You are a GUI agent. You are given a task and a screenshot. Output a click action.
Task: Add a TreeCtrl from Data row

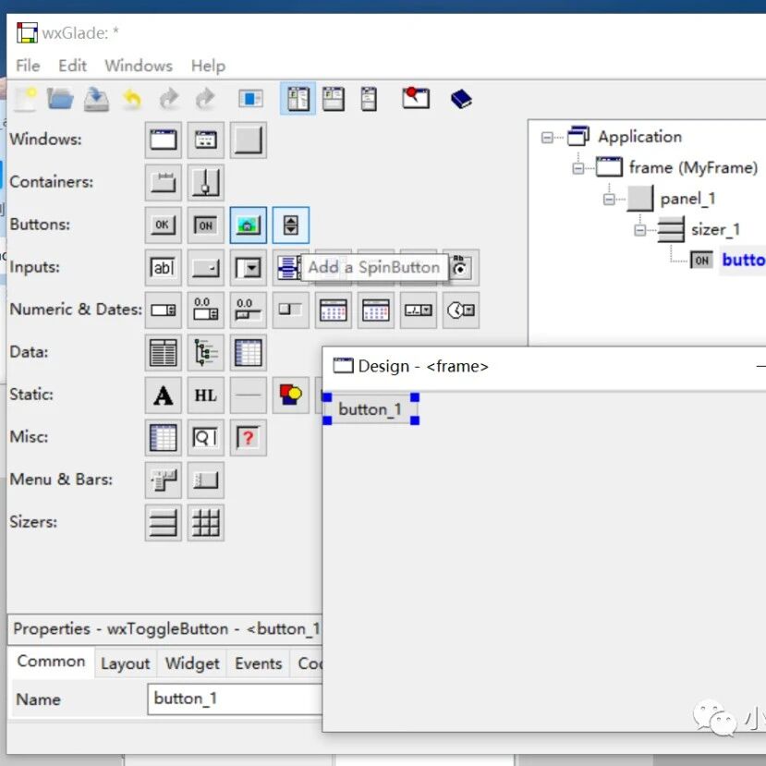coord(206,353)
